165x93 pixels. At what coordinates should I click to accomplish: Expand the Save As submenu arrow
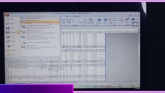18,32
